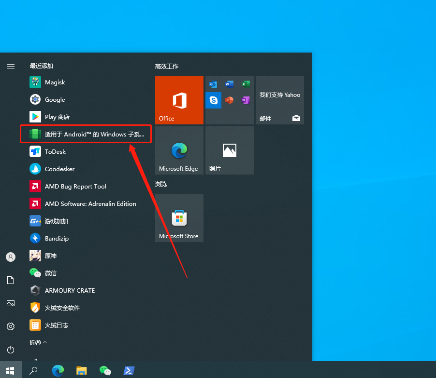The image size is (436, 378).
Task: Click the Microsoft Edge tile
Action: click(179, 150)
